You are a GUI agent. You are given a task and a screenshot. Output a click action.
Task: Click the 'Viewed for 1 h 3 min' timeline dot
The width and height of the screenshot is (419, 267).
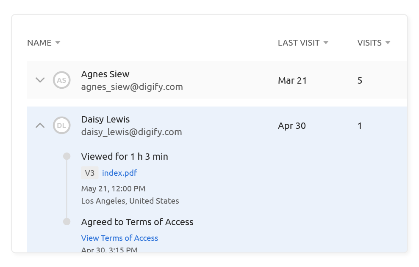pyautogui.click(x=67, y=156)
